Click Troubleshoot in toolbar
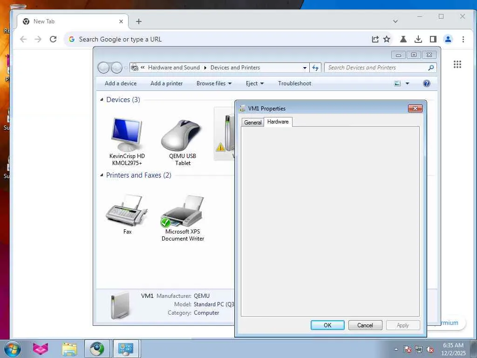Viewport: 477px width, 358px height. point(294,83)
